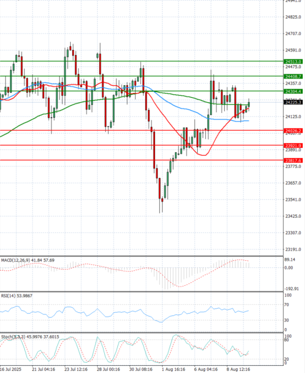Click the red 23921.9 support price label
Image resolution: width=305 pixels, height=373 pixels.
tap(293, 146)
